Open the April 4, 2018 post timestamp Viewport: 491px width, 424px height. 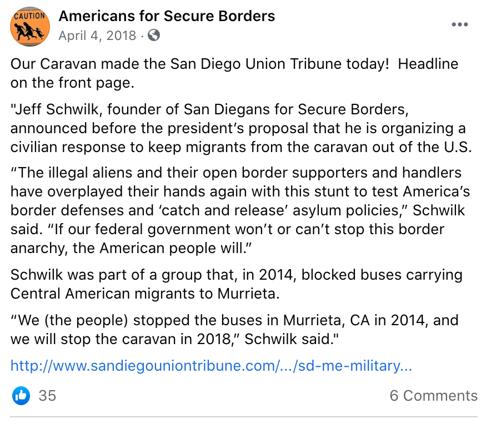click(x=97, y=36)
